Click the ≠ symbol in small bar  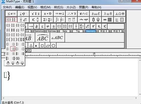tap(48, 26)
